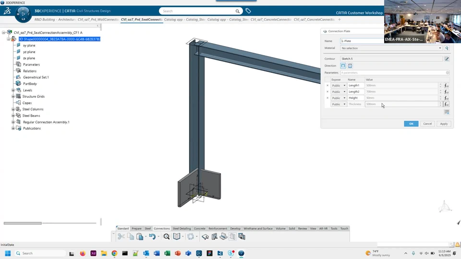Viewport: 461px width, 259px height.
Task: Switch to the Reinforcement tab
Action: point(218,228)
